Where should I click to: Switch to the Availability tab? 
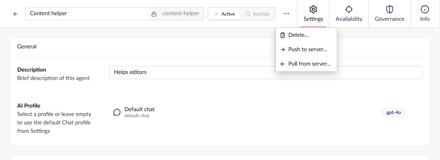(349, 14)
